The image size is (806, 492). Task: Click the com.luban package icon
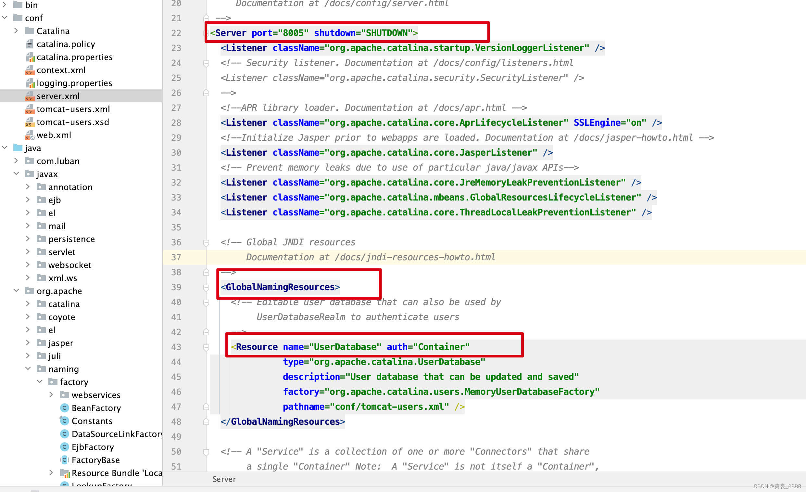coord(30,161)
